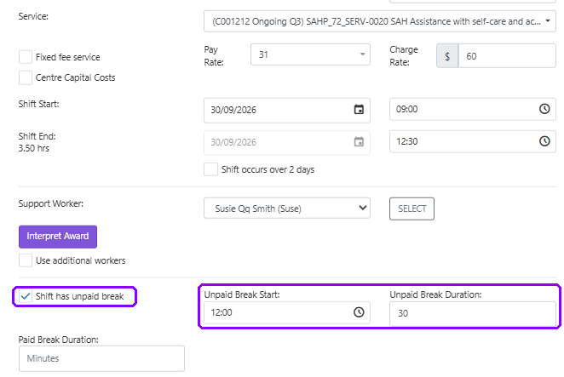This screenshot has width=564, height=377.
Task: Open the Pay Rate dropdown showing 31
Action: click(x=310, y=54)
